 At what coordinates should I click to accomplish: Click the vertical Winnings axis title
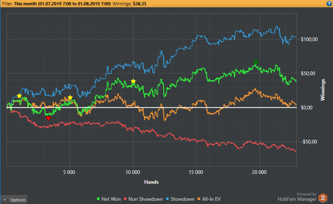coord(323,90)
